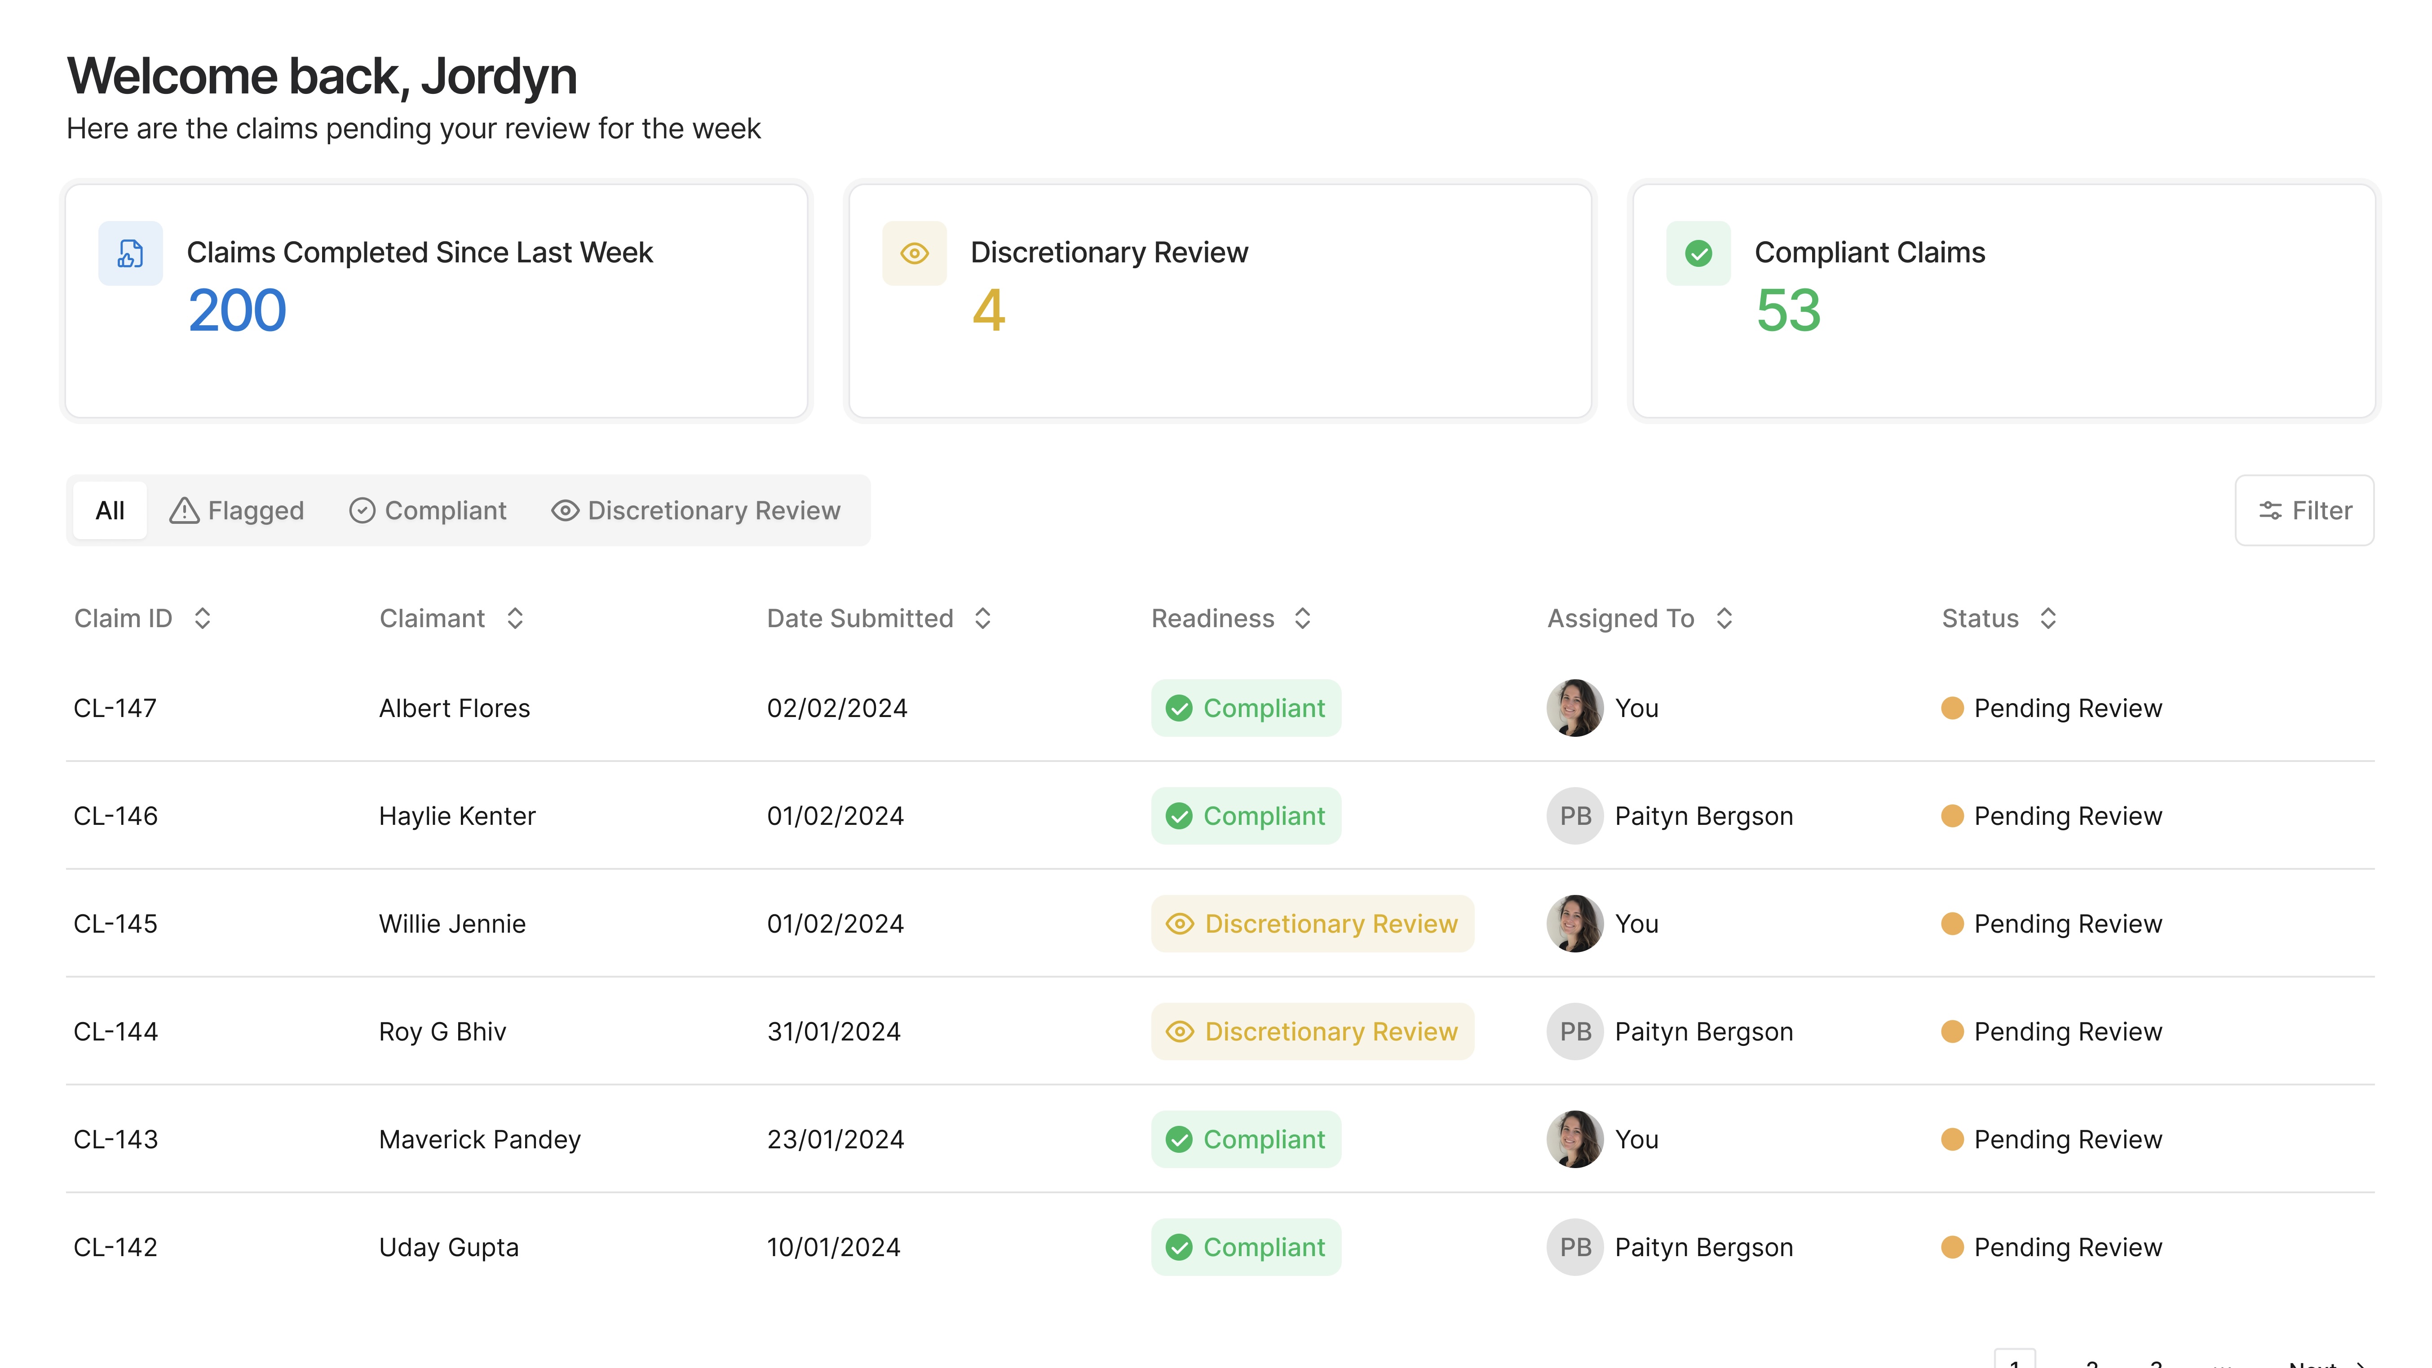
Task: Open the Filter button
Action: pos(2304,511)
